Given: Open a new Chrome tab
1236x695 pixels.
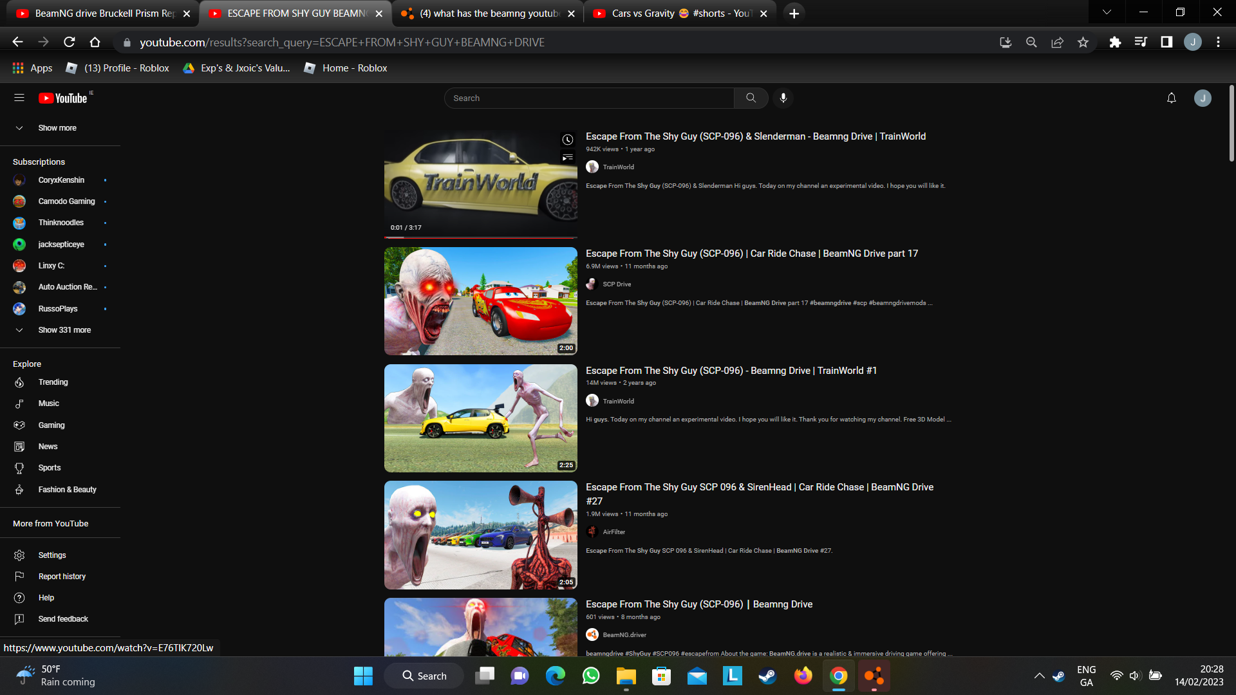Looking at the screenshot, I should point(794,14).
